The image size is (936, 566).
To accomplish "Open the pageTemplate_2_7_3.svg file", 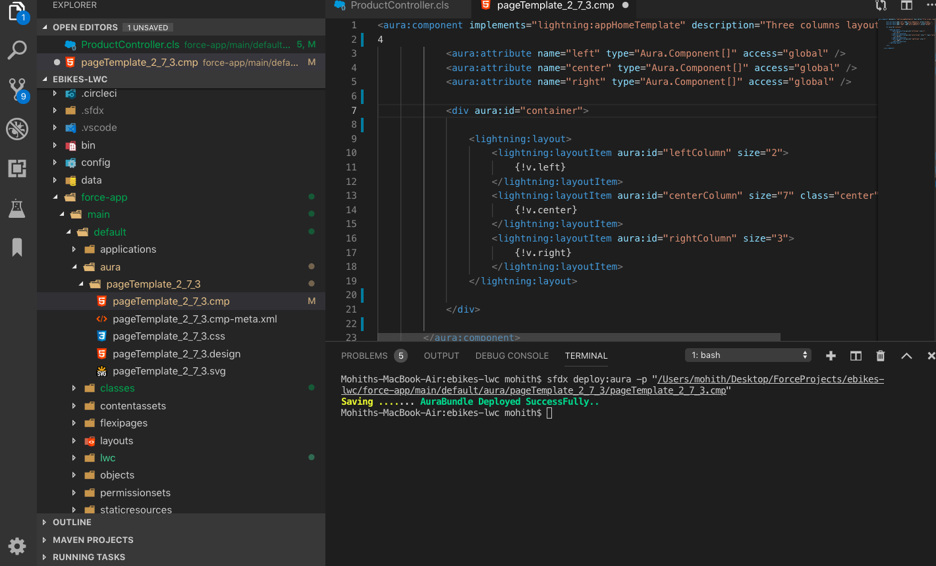I will pyautogui.click(x=169, y=371).
